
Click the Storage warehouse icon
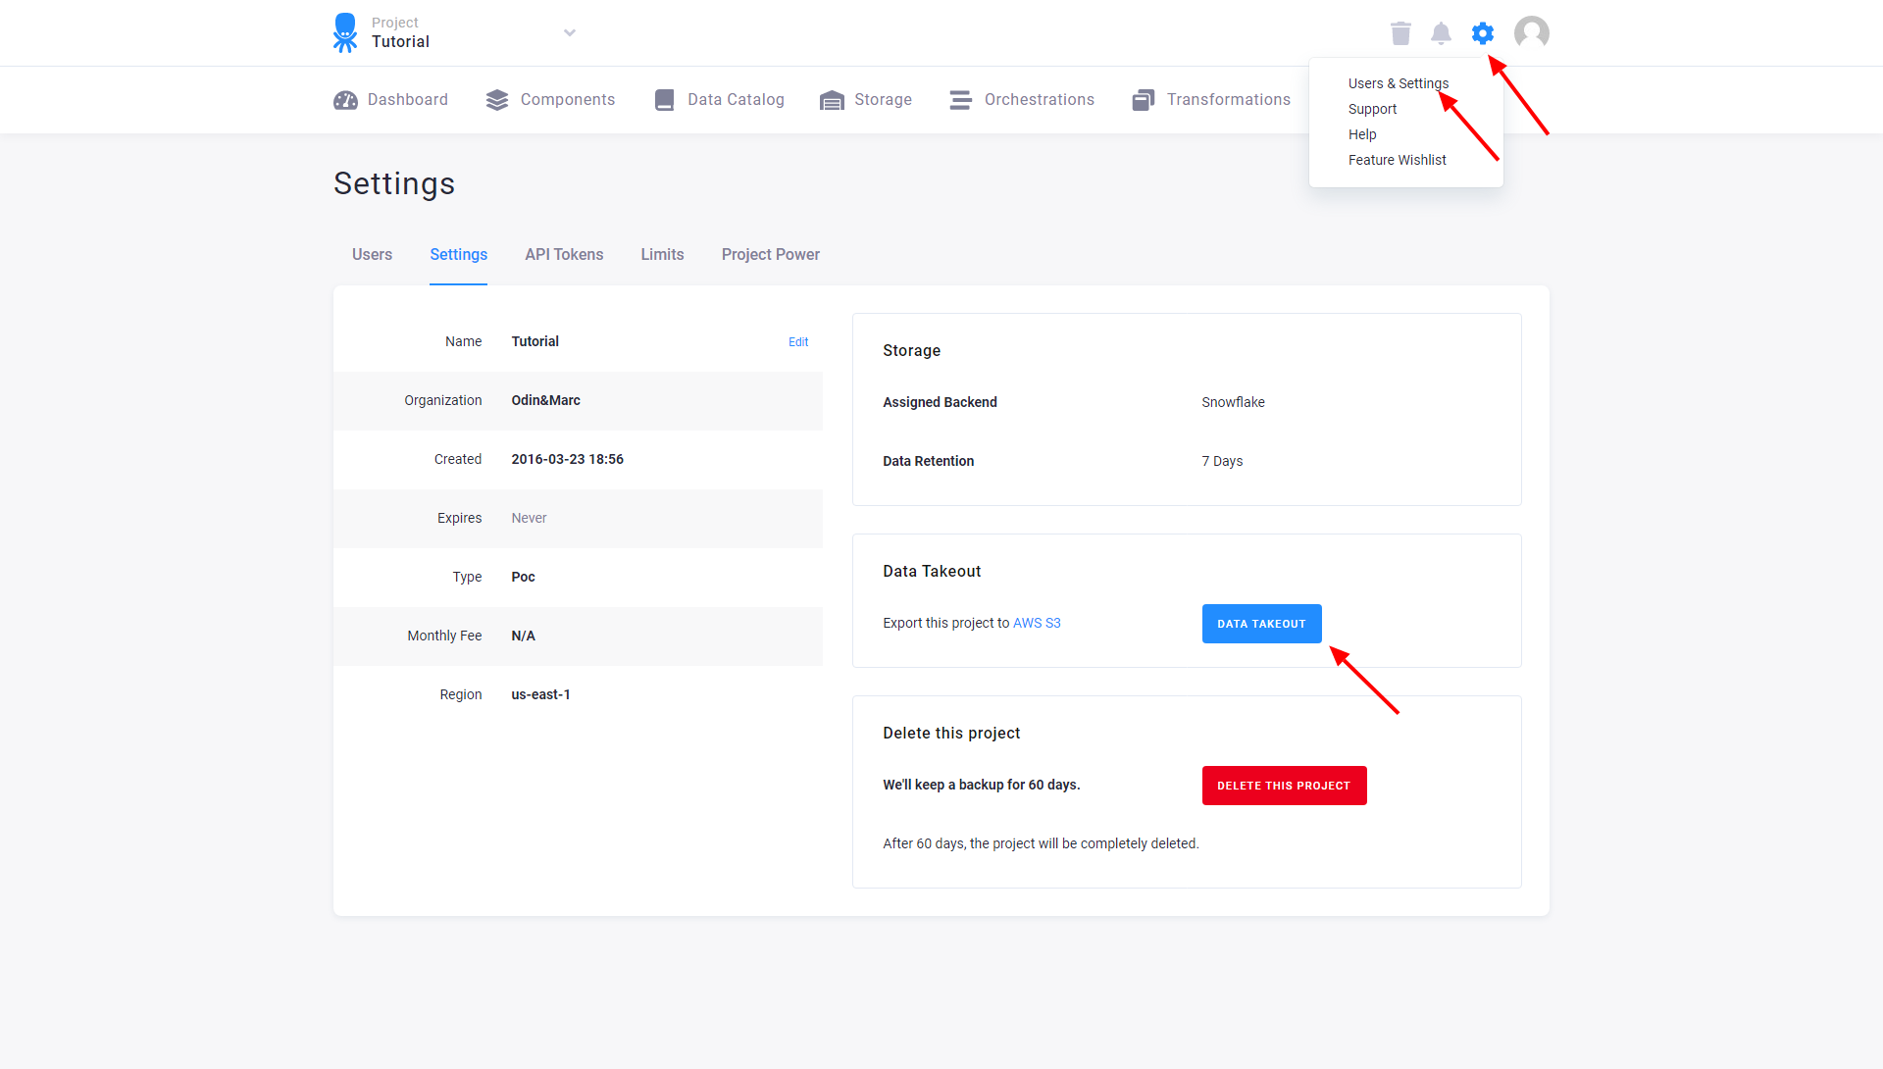click(x=832, y=100)
